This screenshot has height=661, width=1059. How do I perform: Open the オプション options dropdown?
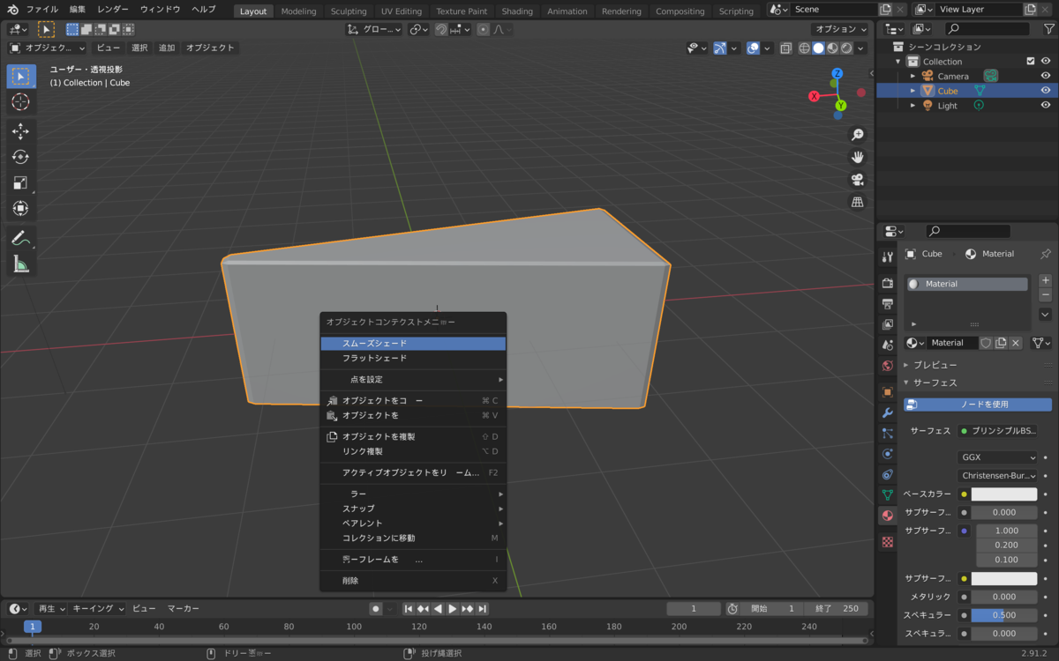click(840, 30)
